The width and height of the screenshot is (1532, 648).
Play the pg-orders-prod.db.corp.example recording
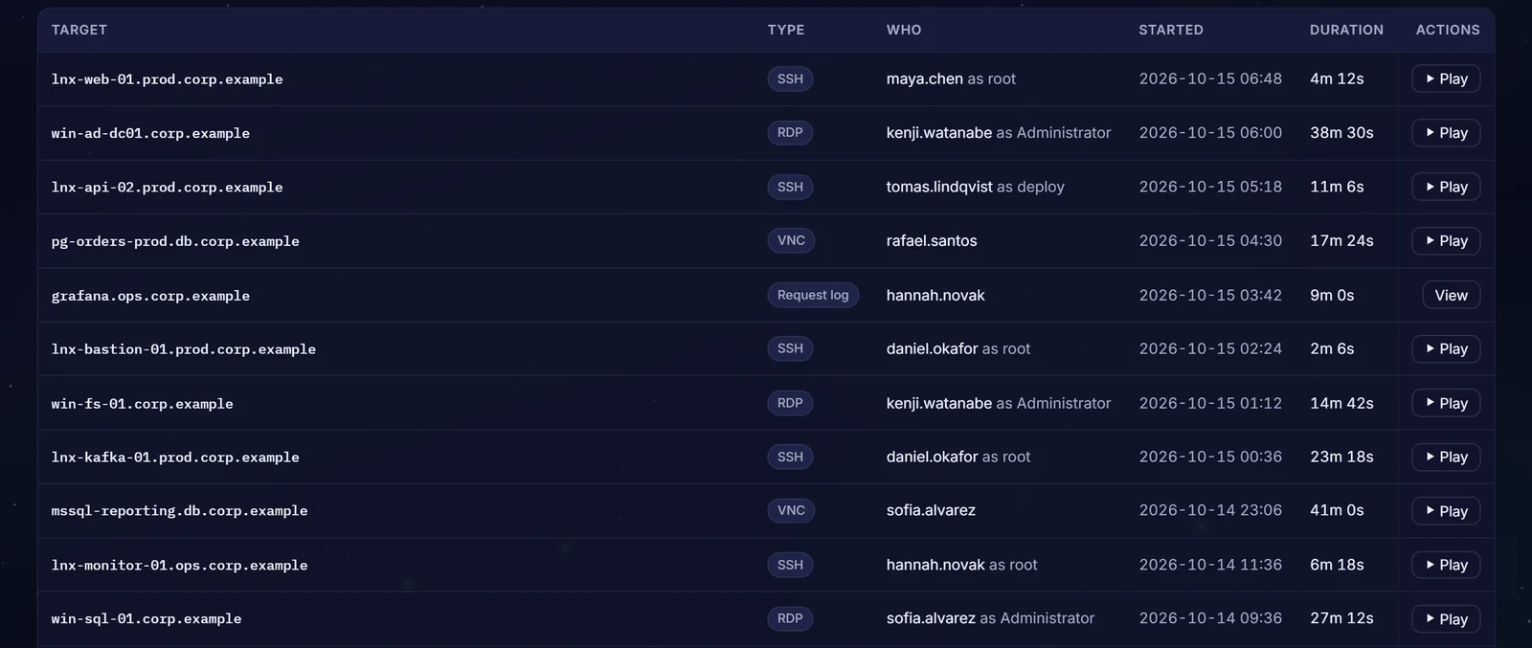click(1446, 240)
